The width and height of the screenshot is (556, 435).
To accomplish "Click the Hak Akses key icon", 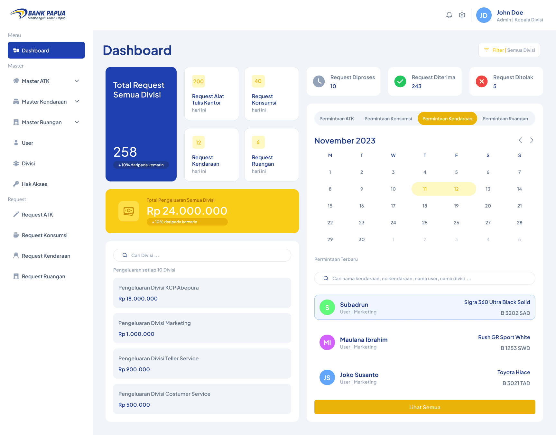I will pos(16,184).
